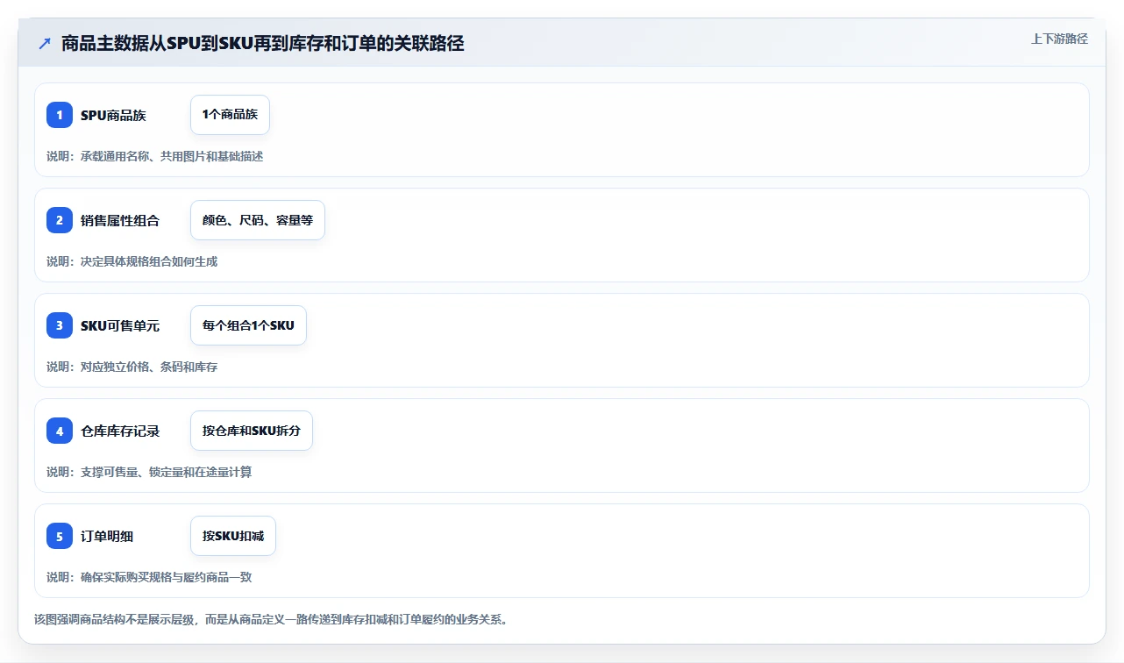Select step number 3 badge
Image resolution: width=1124 pixels, height=663 pixels.
(x=60, y=325)
